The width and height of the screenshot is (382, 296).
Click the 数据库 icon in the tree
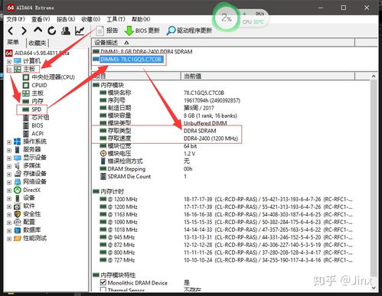click(x=18, y=230)
